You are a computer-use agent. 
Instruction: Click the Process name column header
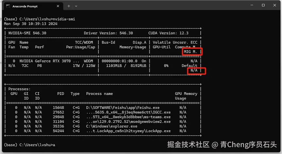(x=99, y=93)
